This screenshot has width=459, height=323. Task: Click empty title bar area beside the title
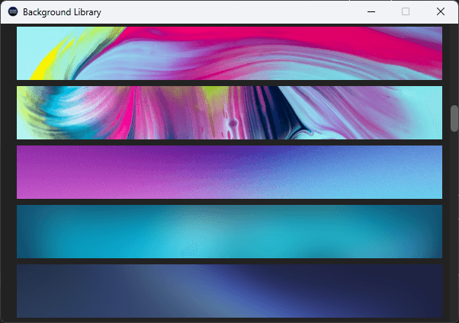(x=229, y=12)
